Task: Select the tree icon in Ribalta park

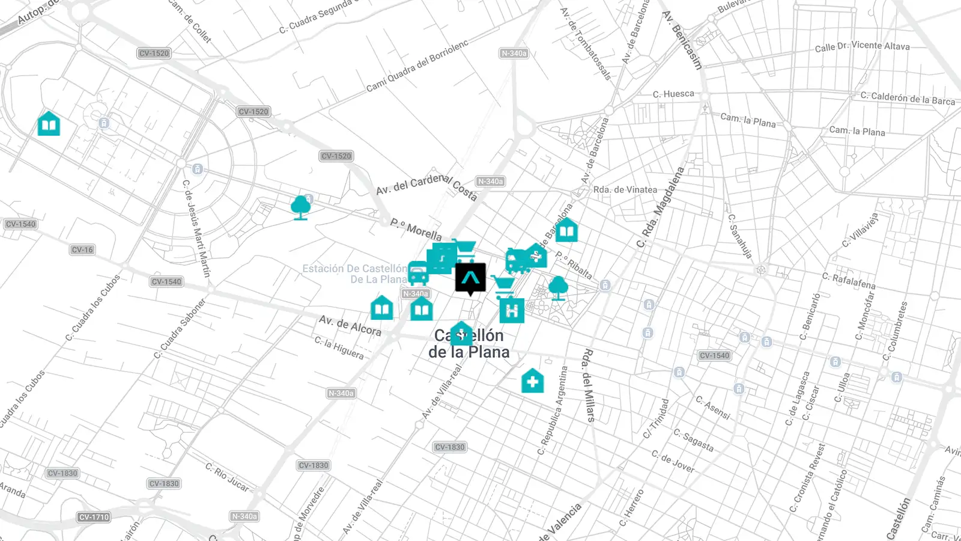Action: pos(559,288)
